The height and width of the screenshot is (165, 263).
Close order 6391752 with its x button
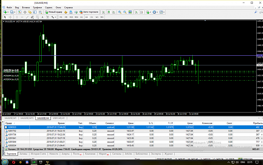pos(262,131)
